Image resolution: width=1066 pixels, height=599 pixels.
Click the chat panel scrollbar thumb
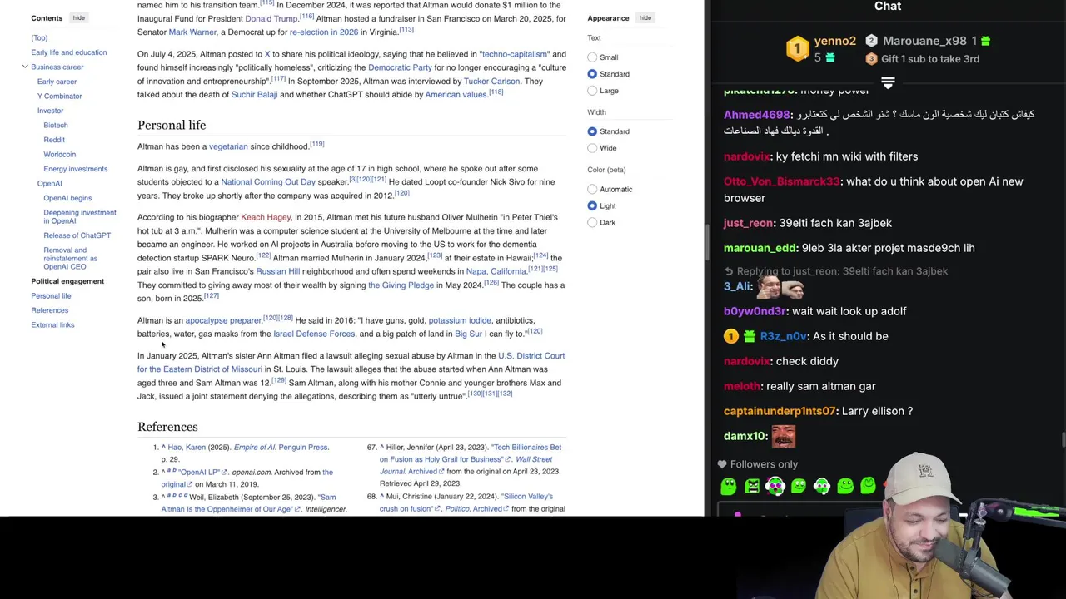[x=1063, y=438]
